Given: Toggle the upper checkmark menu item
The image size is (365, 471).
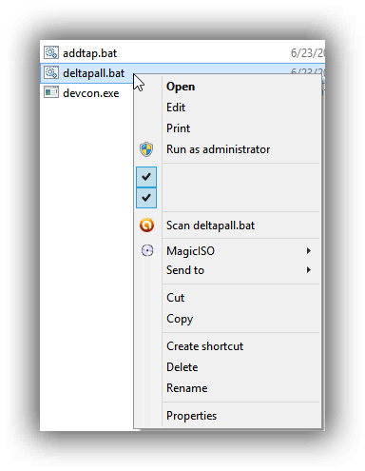Looking at the screenshot, I should [146, 177].
